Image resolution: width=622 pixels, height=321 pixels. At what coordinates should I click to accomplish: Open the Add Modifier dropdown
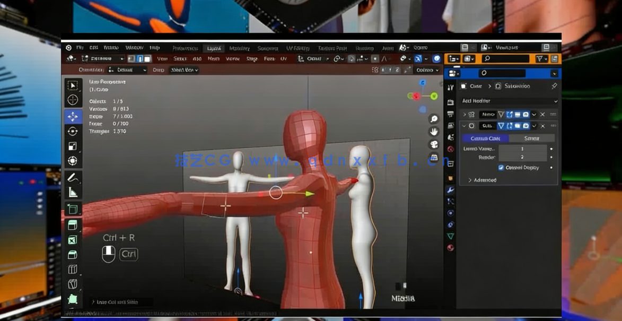pyautogui.click(x=510, y=101)
